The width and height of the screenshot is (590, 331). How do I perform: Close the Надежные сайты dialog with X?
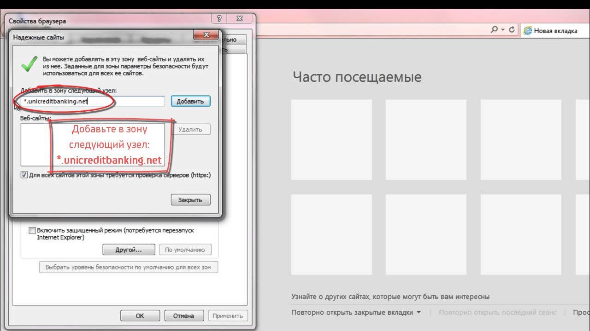point(206,34)
